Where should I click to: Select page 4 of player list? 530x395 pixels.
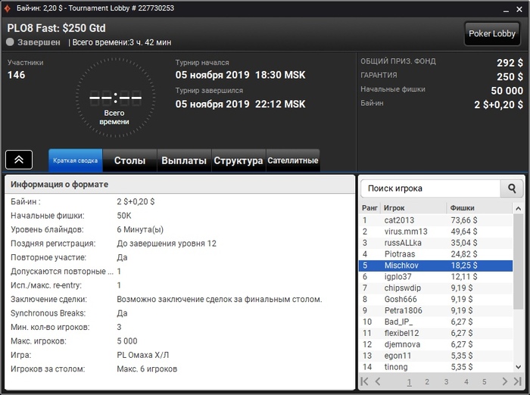(x=466, y=382)
